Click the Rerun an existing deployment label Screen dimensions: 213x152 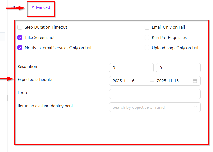tap(45, 106)
